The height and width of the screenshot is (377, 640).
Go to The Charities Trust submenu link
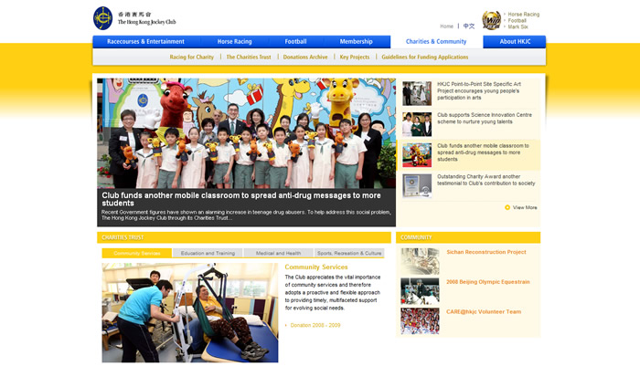coord(249,57)
